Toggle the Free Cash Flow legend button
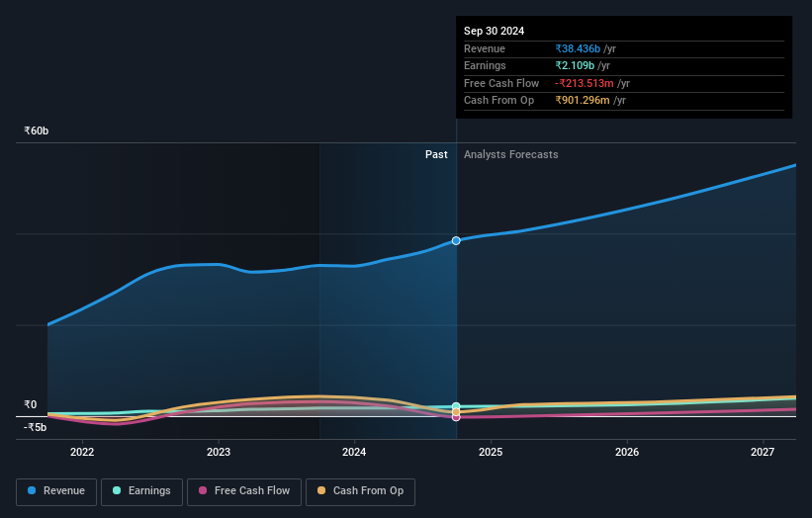The width and height of the screenshot is (812, 518). (x=244, y=491)
